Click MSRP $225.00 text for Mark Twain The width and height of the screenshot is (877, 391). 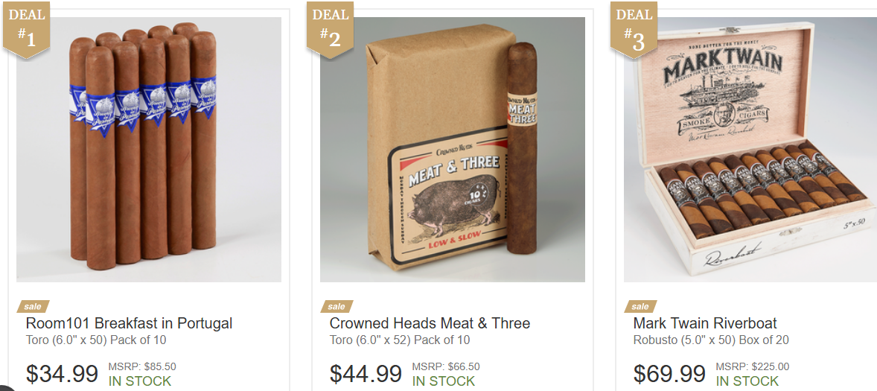click(x=752, y=367)
